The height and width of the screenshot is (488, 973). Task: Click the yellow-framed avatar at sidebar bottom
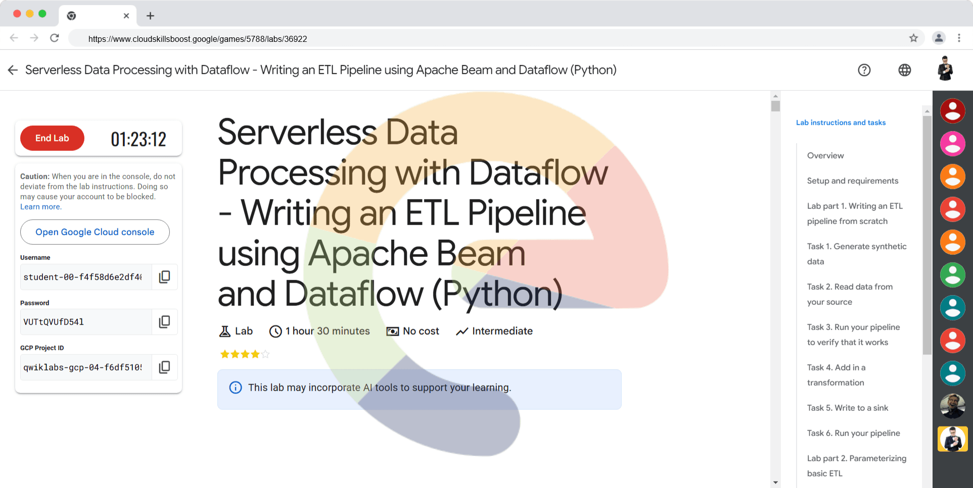952,439
